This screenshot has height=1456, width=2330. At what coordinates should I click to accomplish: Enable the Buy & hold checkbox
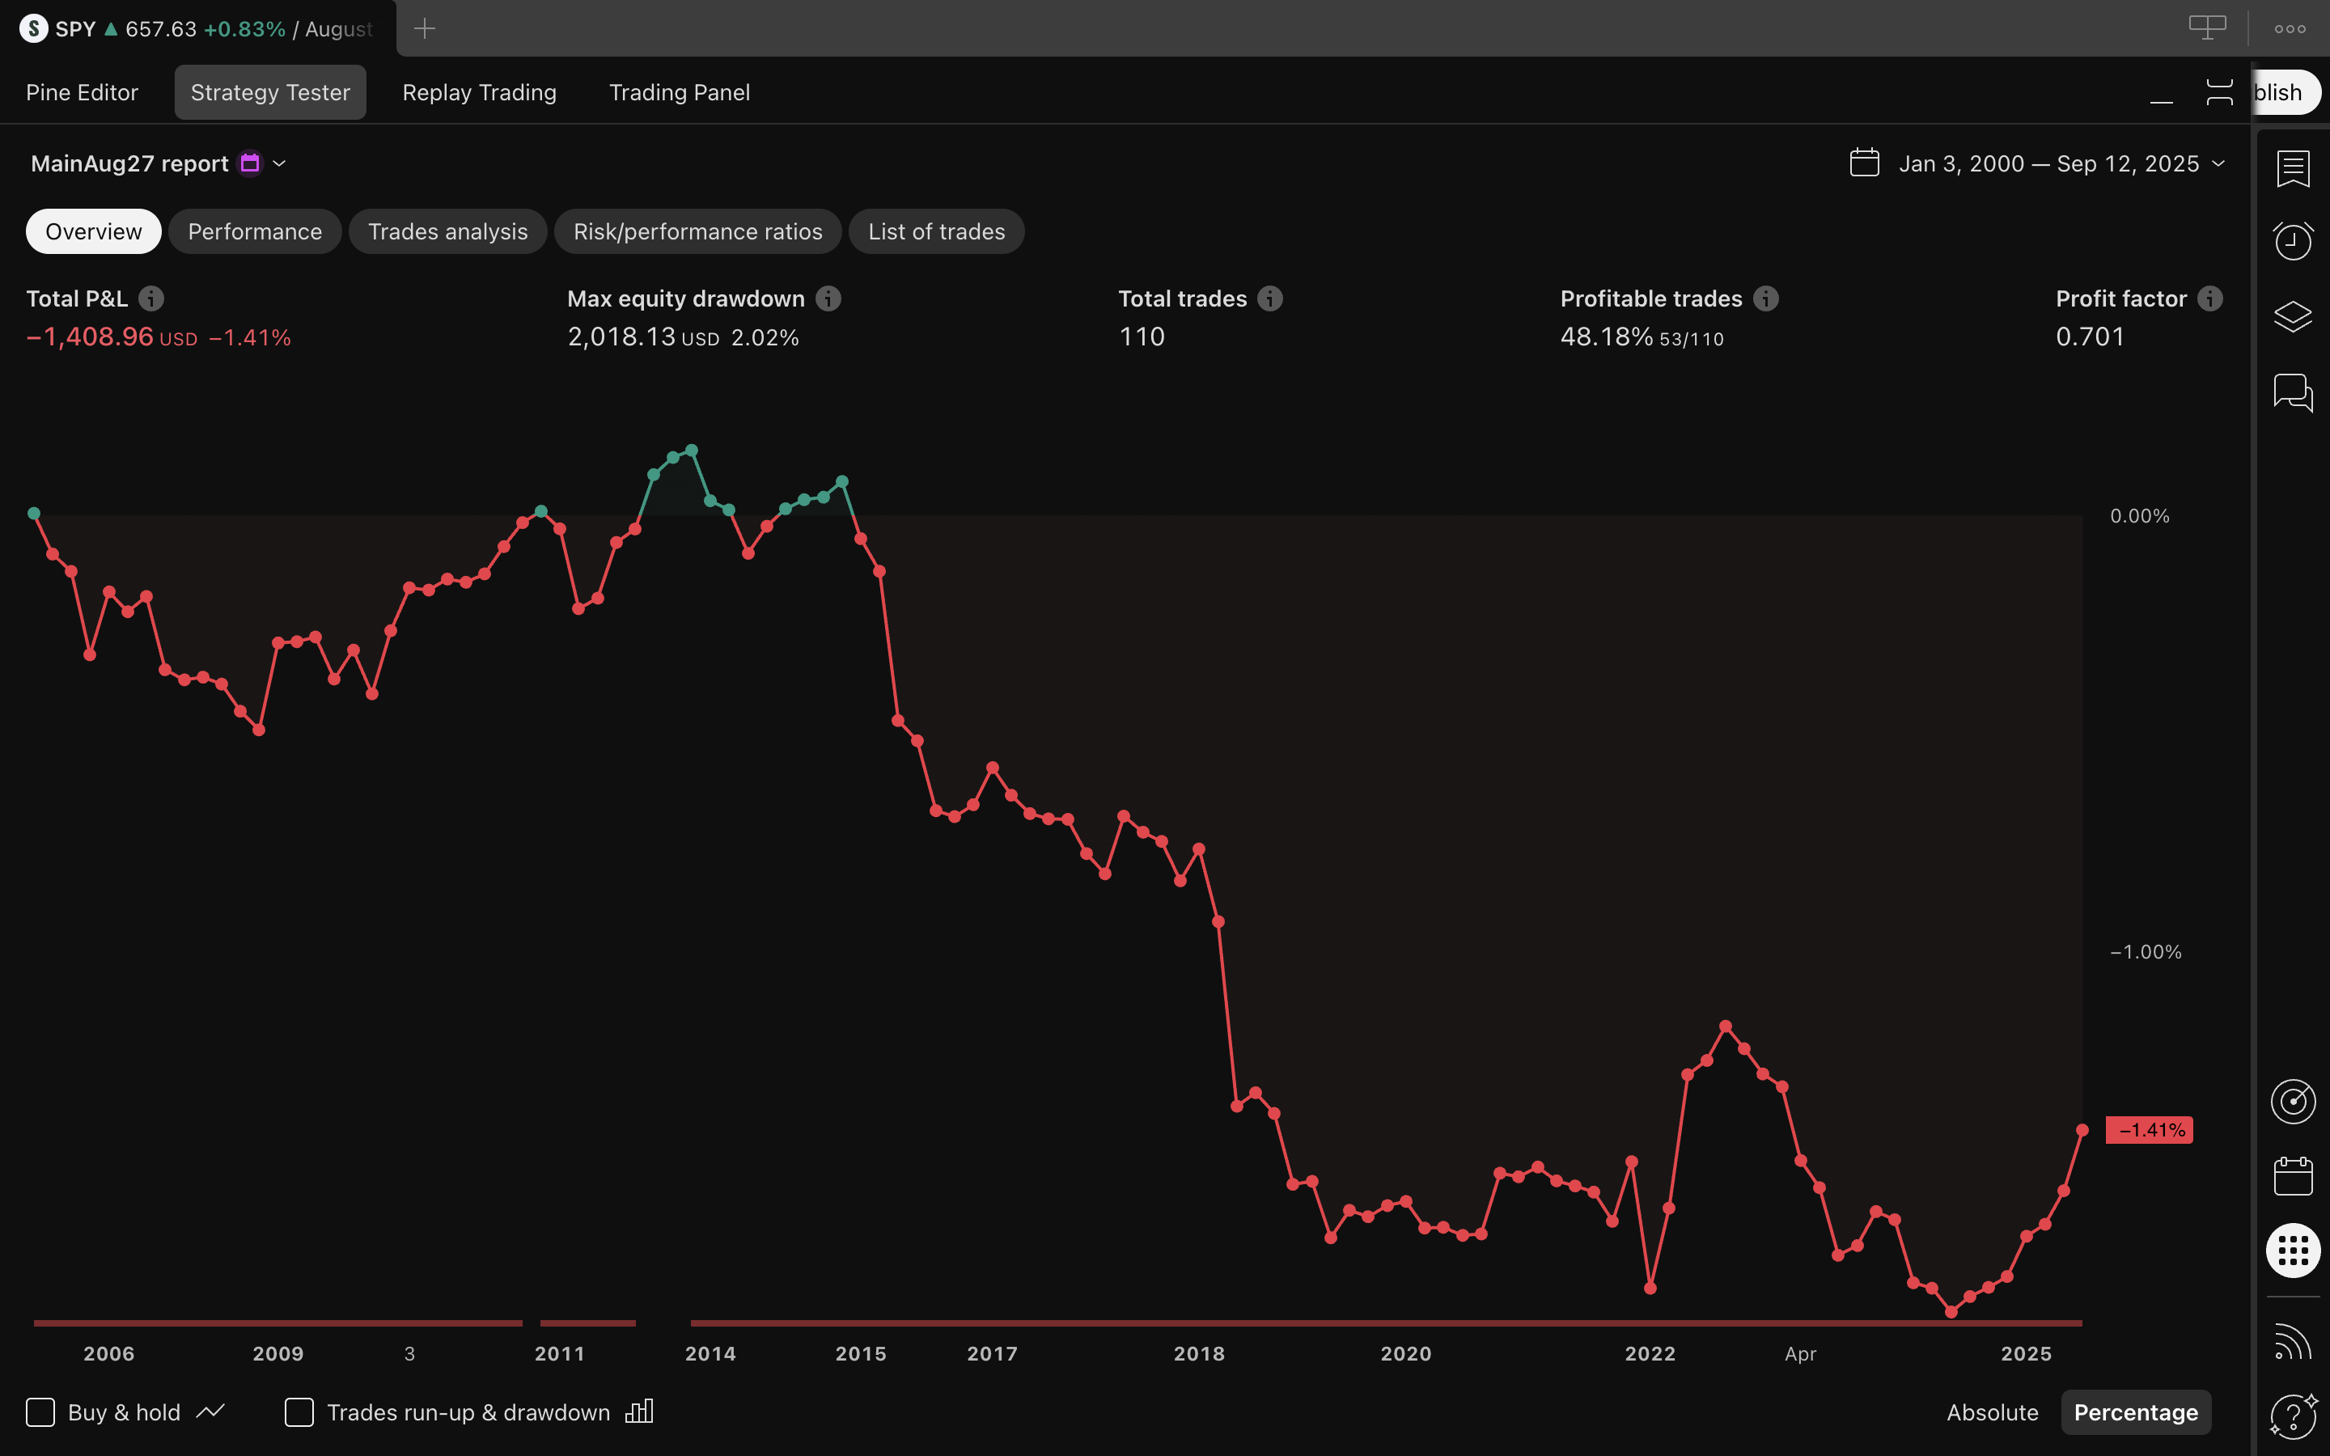(40, 1412)
